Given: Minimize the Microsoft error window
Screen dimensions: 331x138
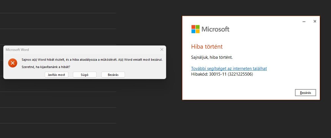Looking at the screenshot, I should coord(304,21).
